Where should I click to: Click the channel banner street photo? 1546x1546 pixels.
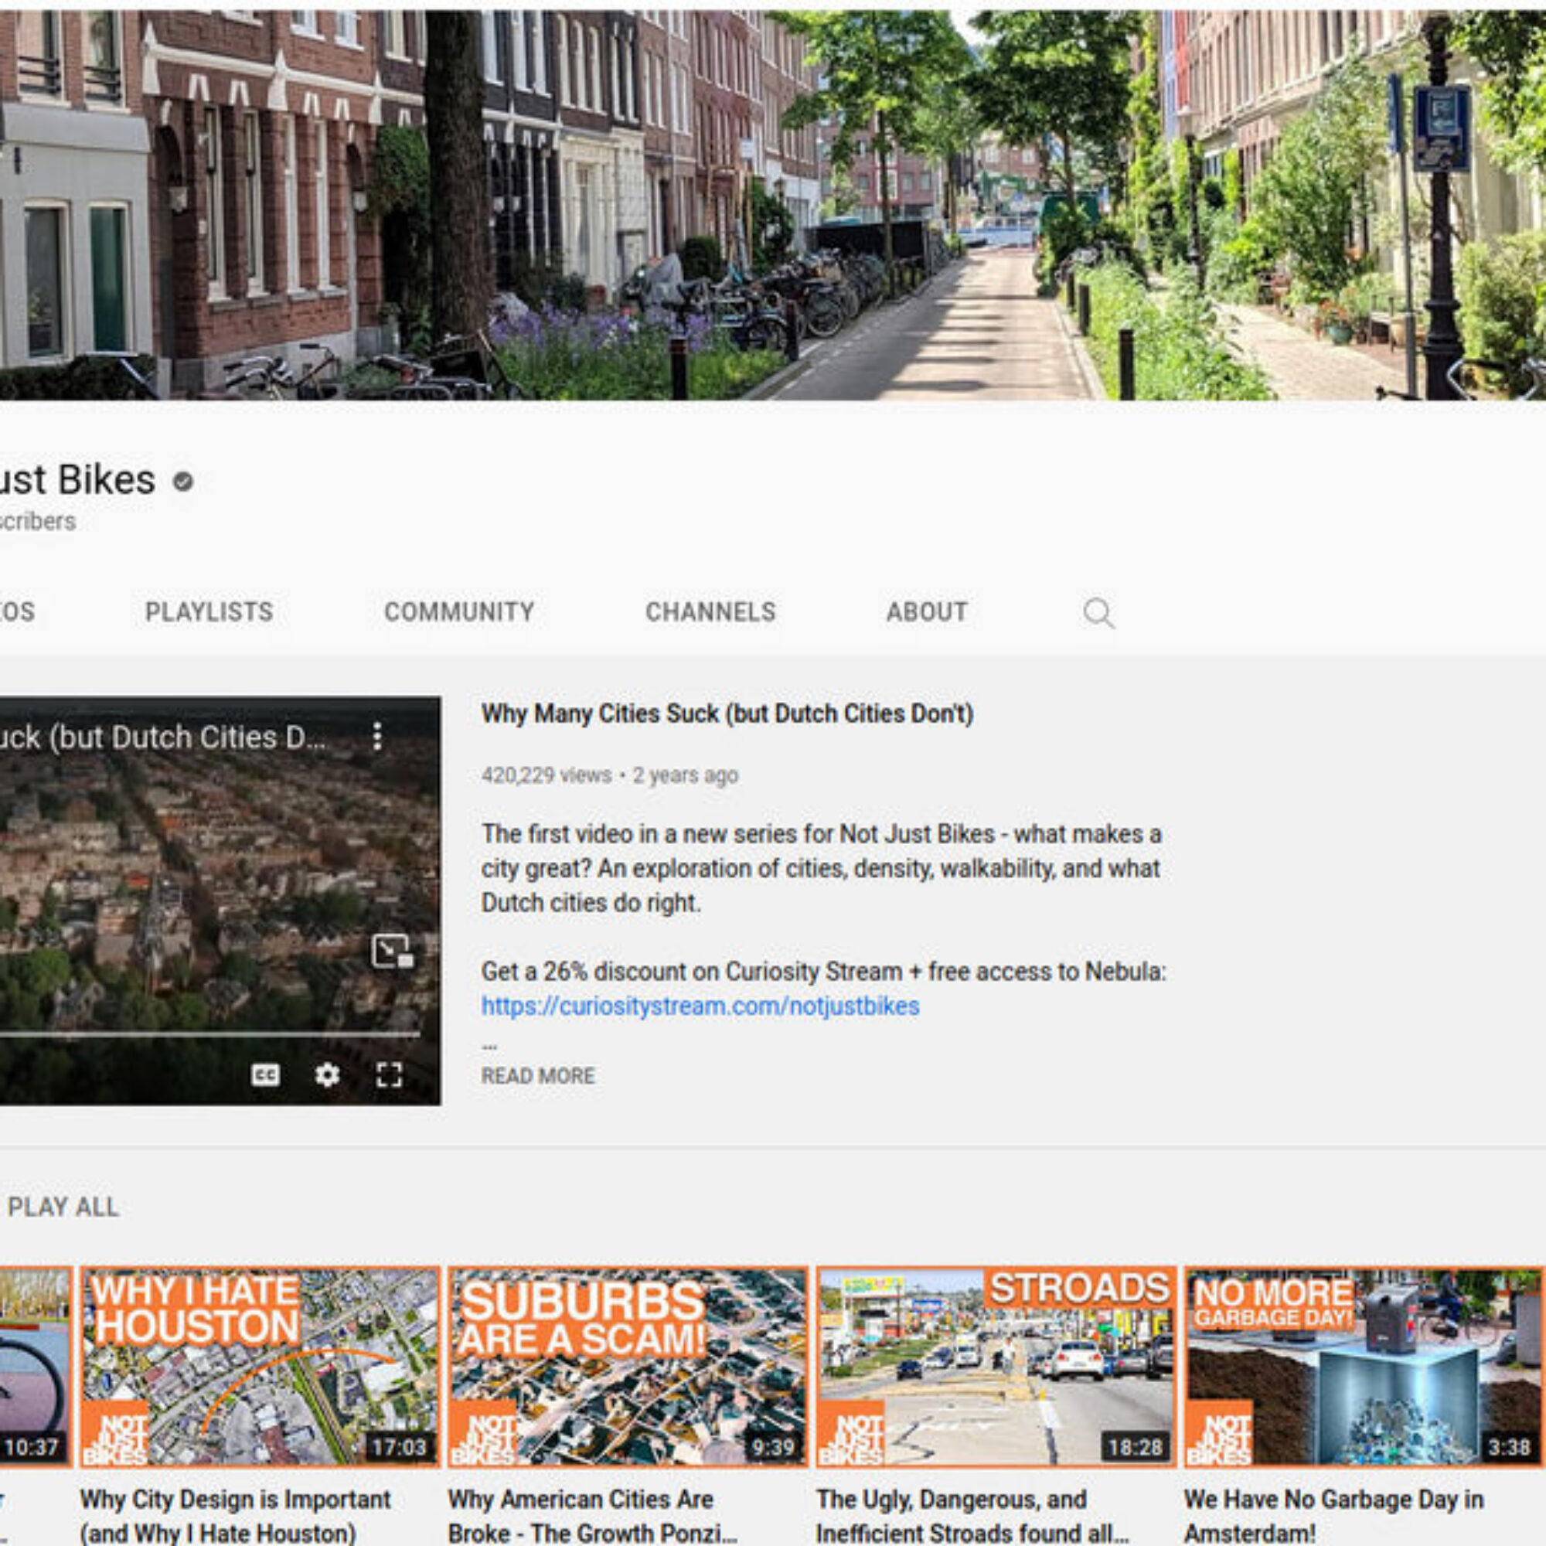[x=773, y=205]
